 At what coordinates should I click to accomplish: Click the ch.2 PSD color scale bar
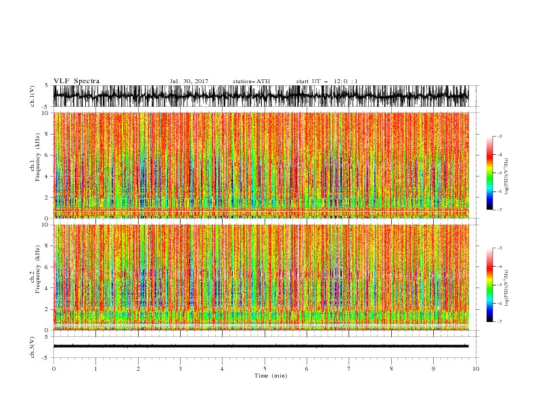point(489,285)
